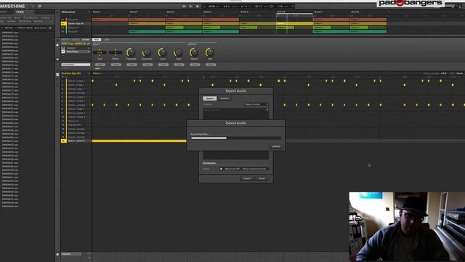Viewport: 465px width, 262px height.
Task: Click the exporting files progress bar
Action: pos(235,138)
